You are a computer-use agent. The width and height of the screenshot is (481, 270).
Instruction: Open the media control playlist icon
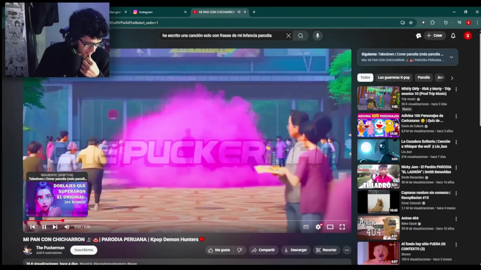point(459,22)
